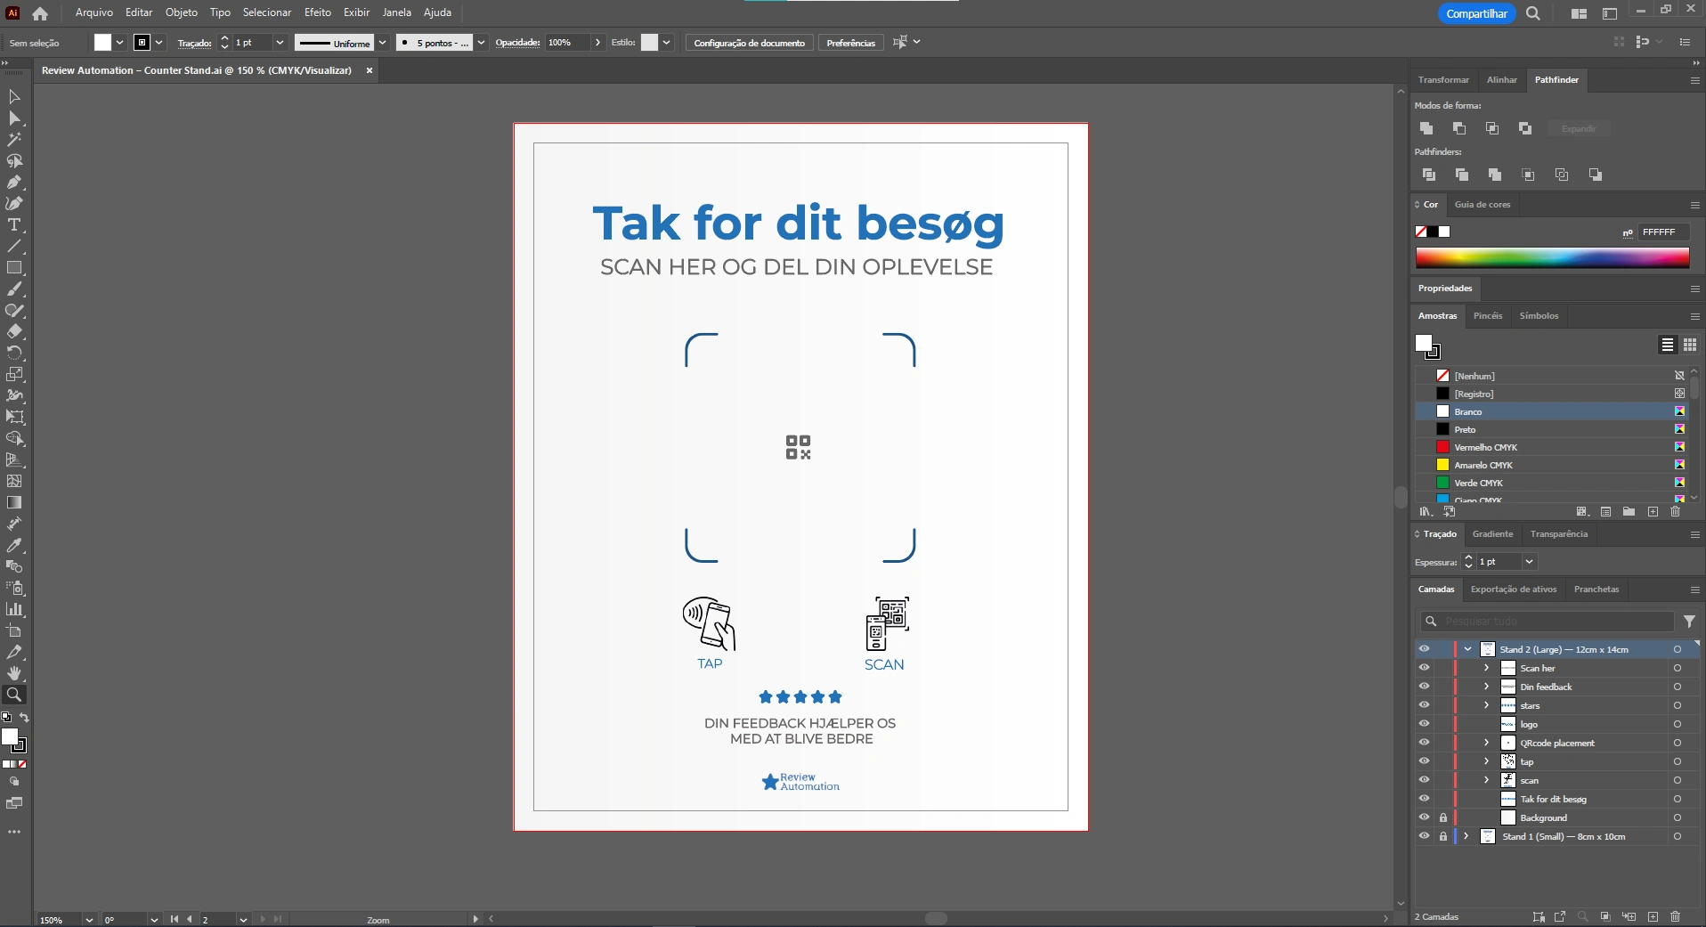Open Configuração de documento

tap(749, 43)
